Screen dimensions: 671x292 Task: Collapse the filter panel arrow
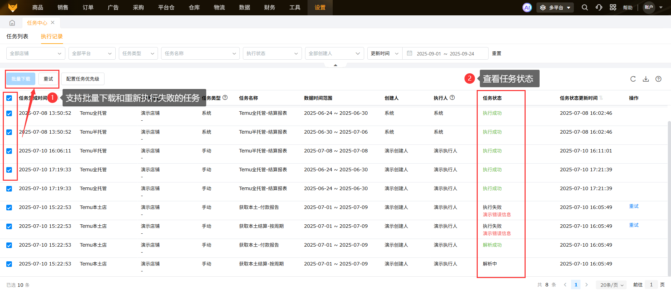pyautogui.click(x=335, y=65)
